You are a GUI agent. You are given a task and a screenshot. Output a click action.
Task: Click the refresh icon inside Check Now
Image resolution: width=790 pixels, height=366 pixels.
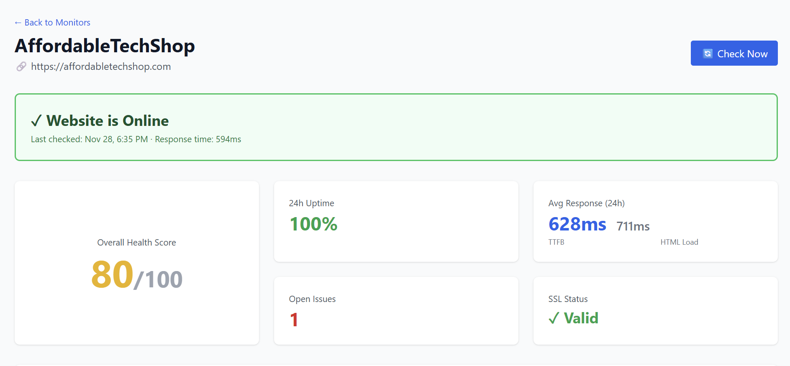coord(708,54)
